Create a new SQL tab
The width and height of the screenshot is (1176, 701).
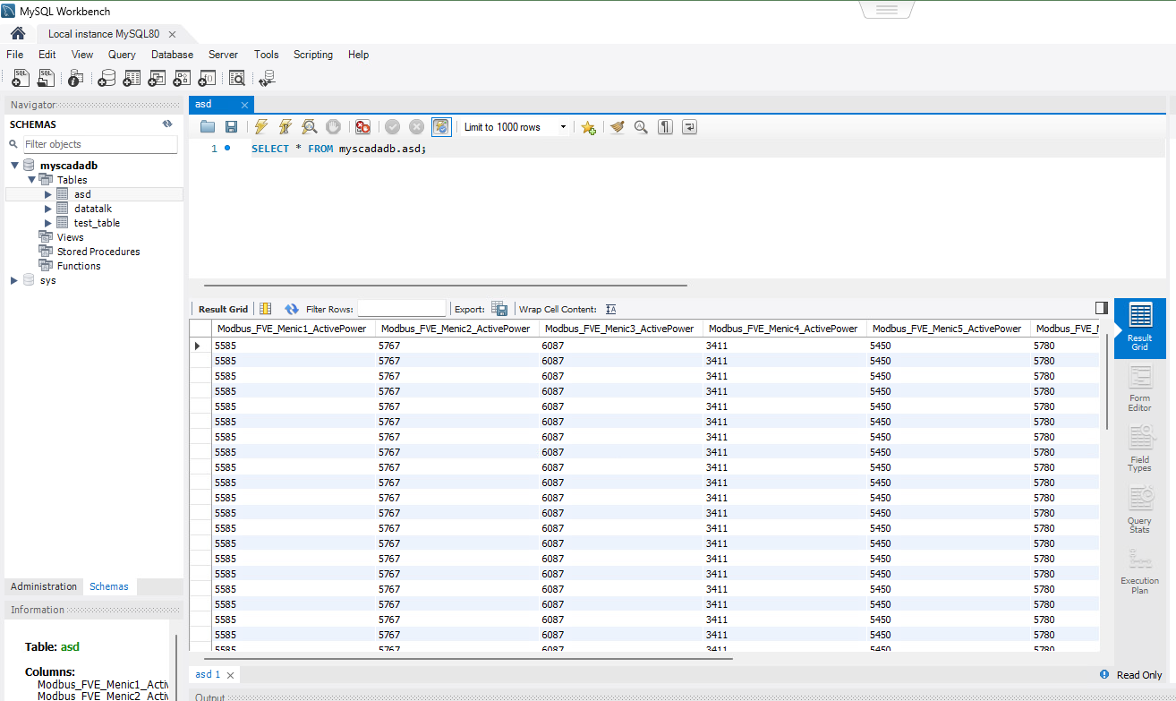point(21,79)
